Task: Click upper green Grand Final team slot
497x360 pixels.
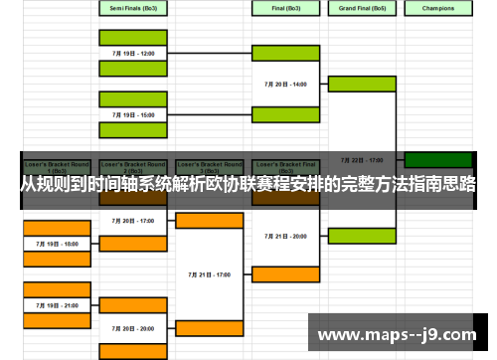Action: point(362,85)
